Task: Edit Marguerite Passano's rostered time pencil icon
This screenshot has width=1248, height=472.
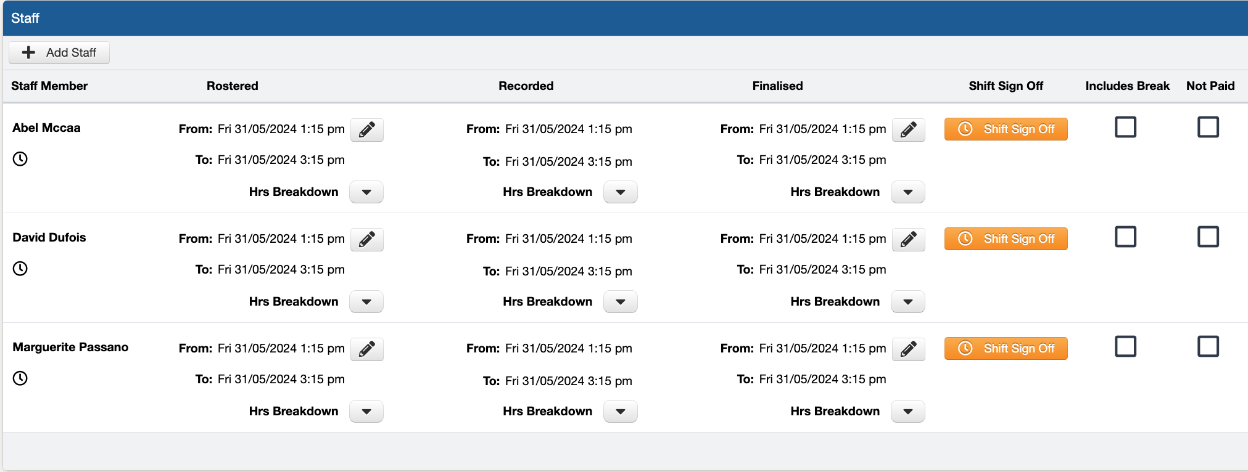Action: (x=367, y=349)
